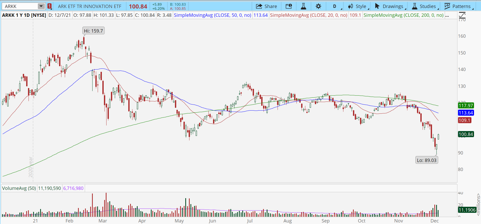Screen dimensions: 481x224
Task: Click the Hi: 159.7 price bubble
Action: coord(93,31)
